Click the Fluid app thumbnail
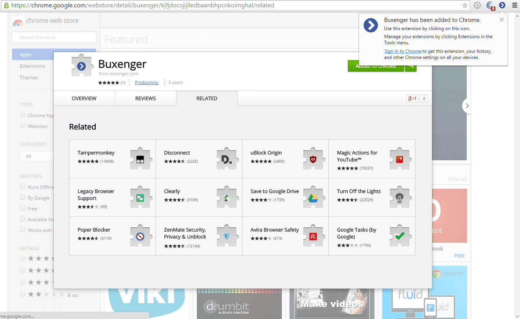This screenshot has height=319, width=520. pos(425,292)
